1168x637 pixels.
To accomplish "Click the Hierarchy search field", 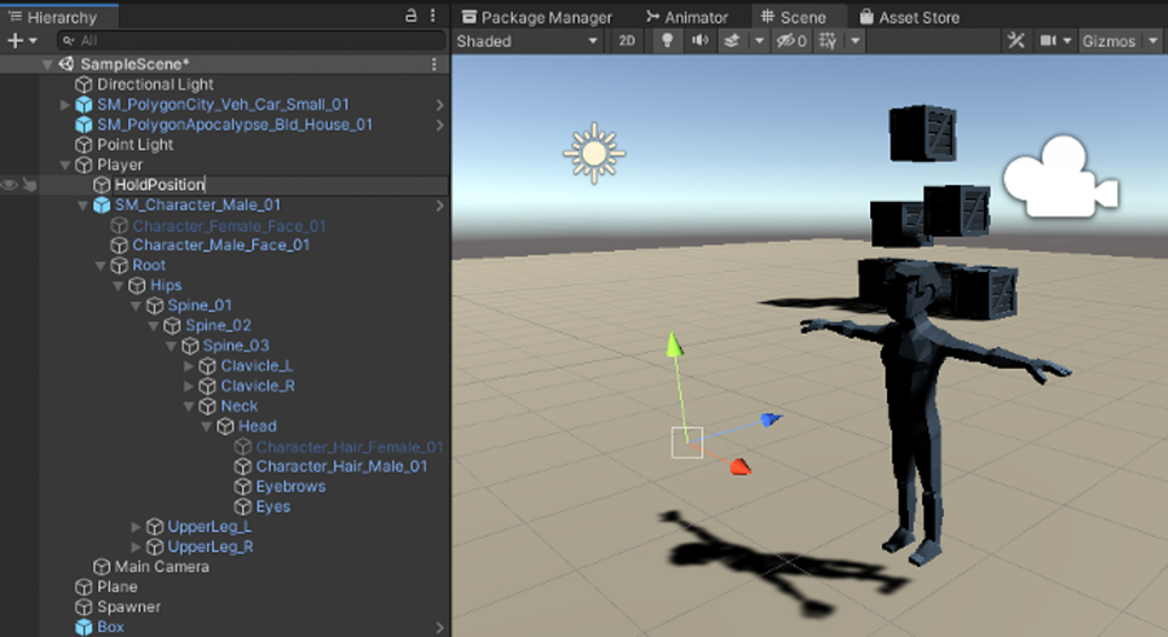I will (251, 41).
